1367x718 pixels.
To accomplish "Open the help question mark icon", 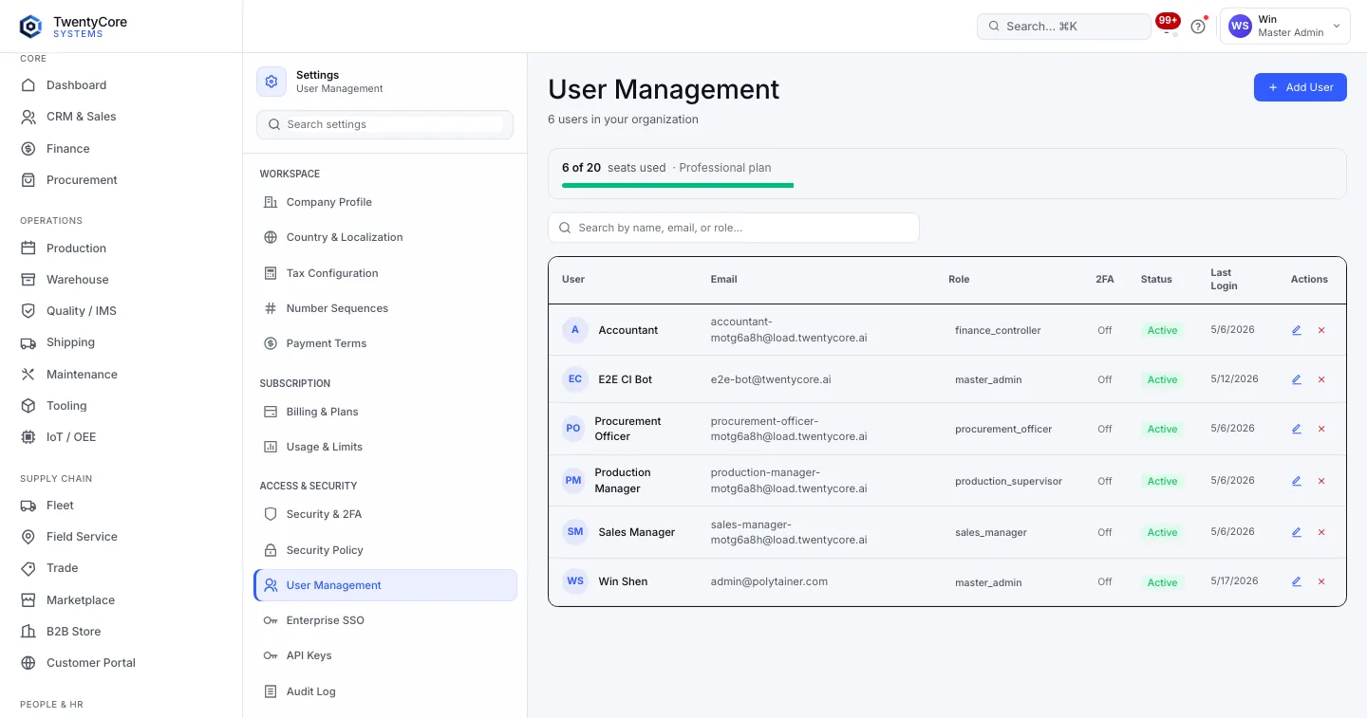I will 1198,27.
